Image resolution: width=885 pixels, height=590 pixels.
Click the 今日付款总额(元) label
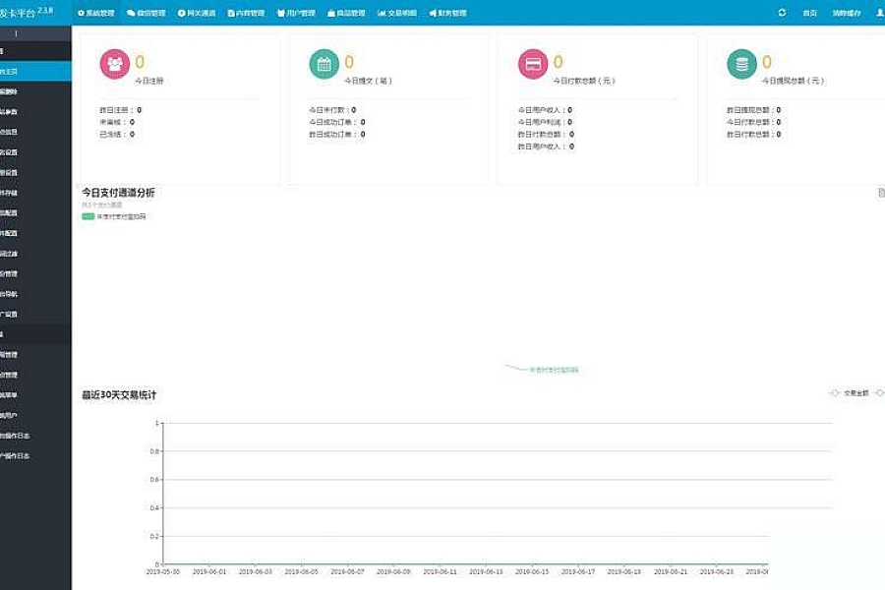point(583,81)
